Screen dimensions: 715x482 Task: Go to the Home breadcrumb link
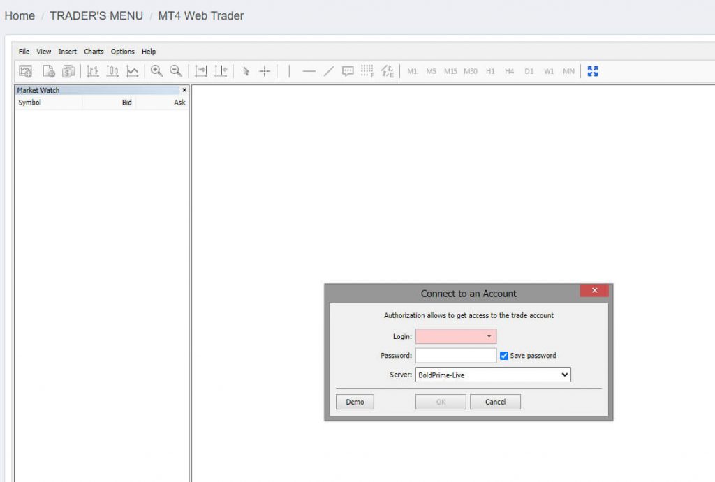pos(20,15)
